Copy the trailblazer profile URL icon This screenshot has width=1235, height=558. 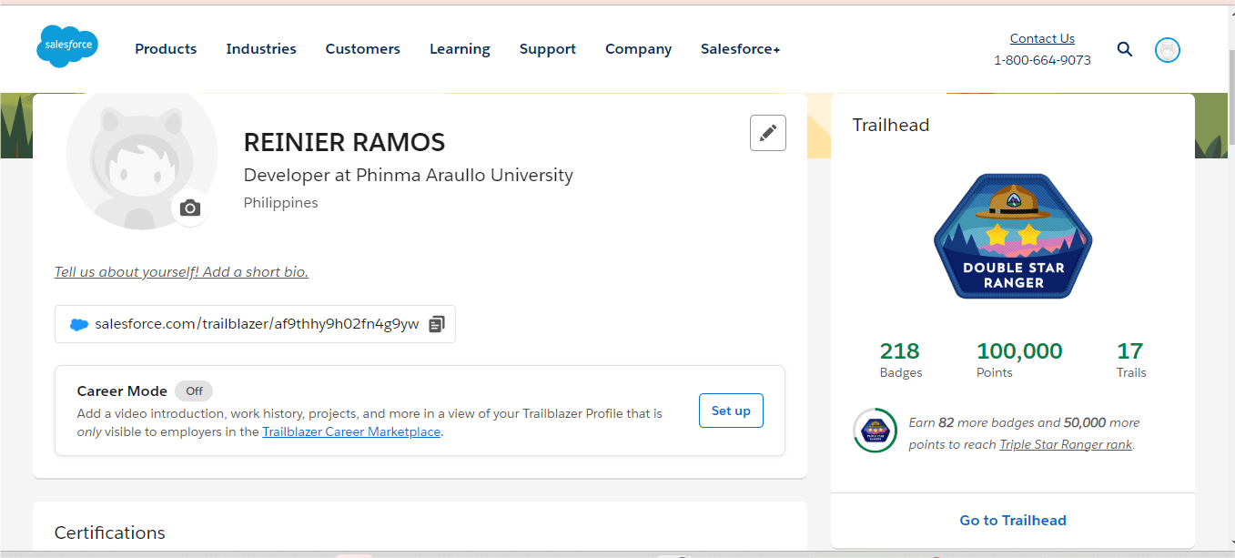437,324
